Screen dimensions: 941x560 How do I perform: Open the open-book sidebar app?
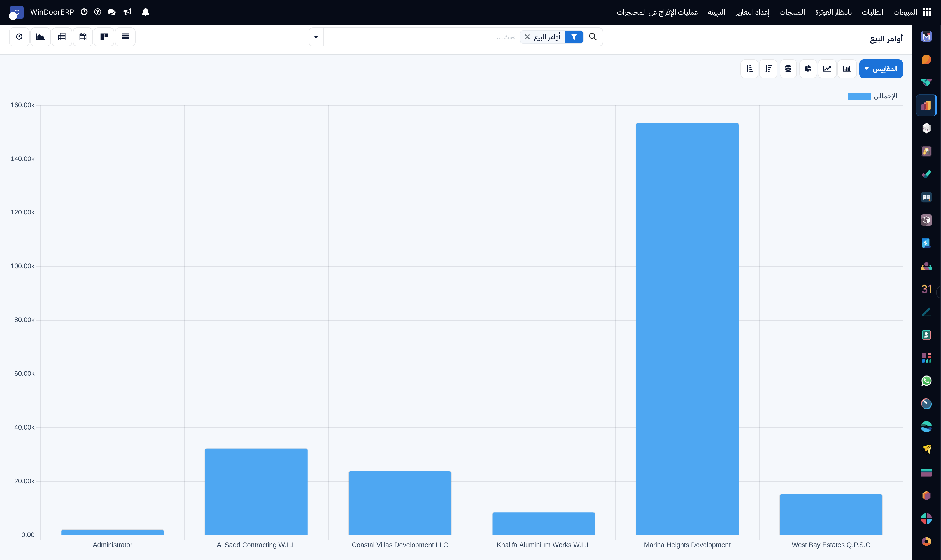(926, 197)
